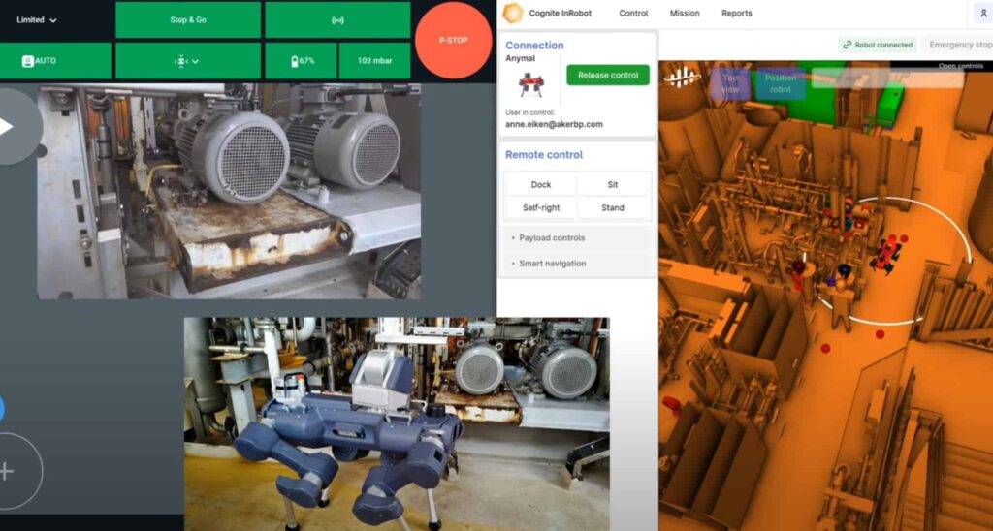Open the Control menu tab
Viewport: 993px width, 531px height.
point(633,14)
